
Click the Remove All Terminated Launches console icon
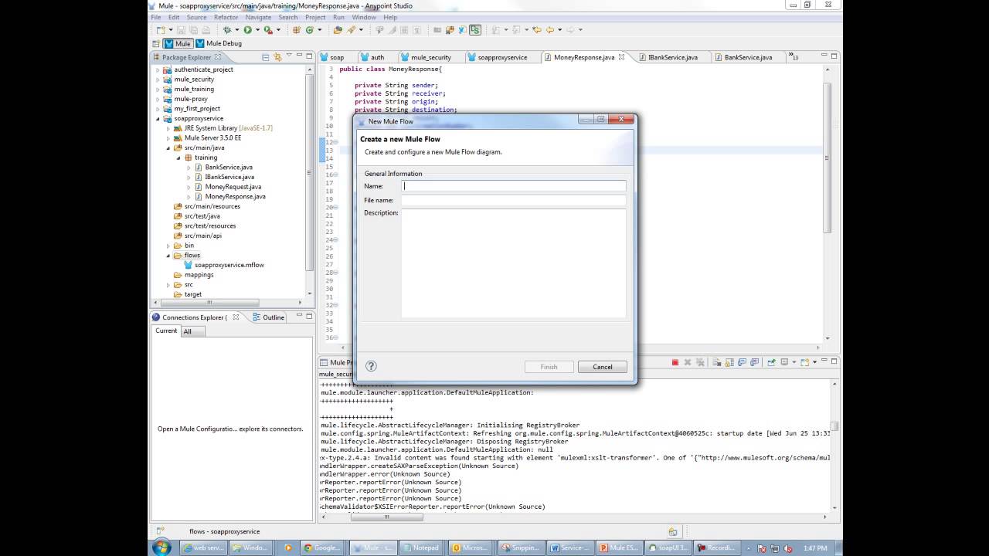(x=700, y=362)
